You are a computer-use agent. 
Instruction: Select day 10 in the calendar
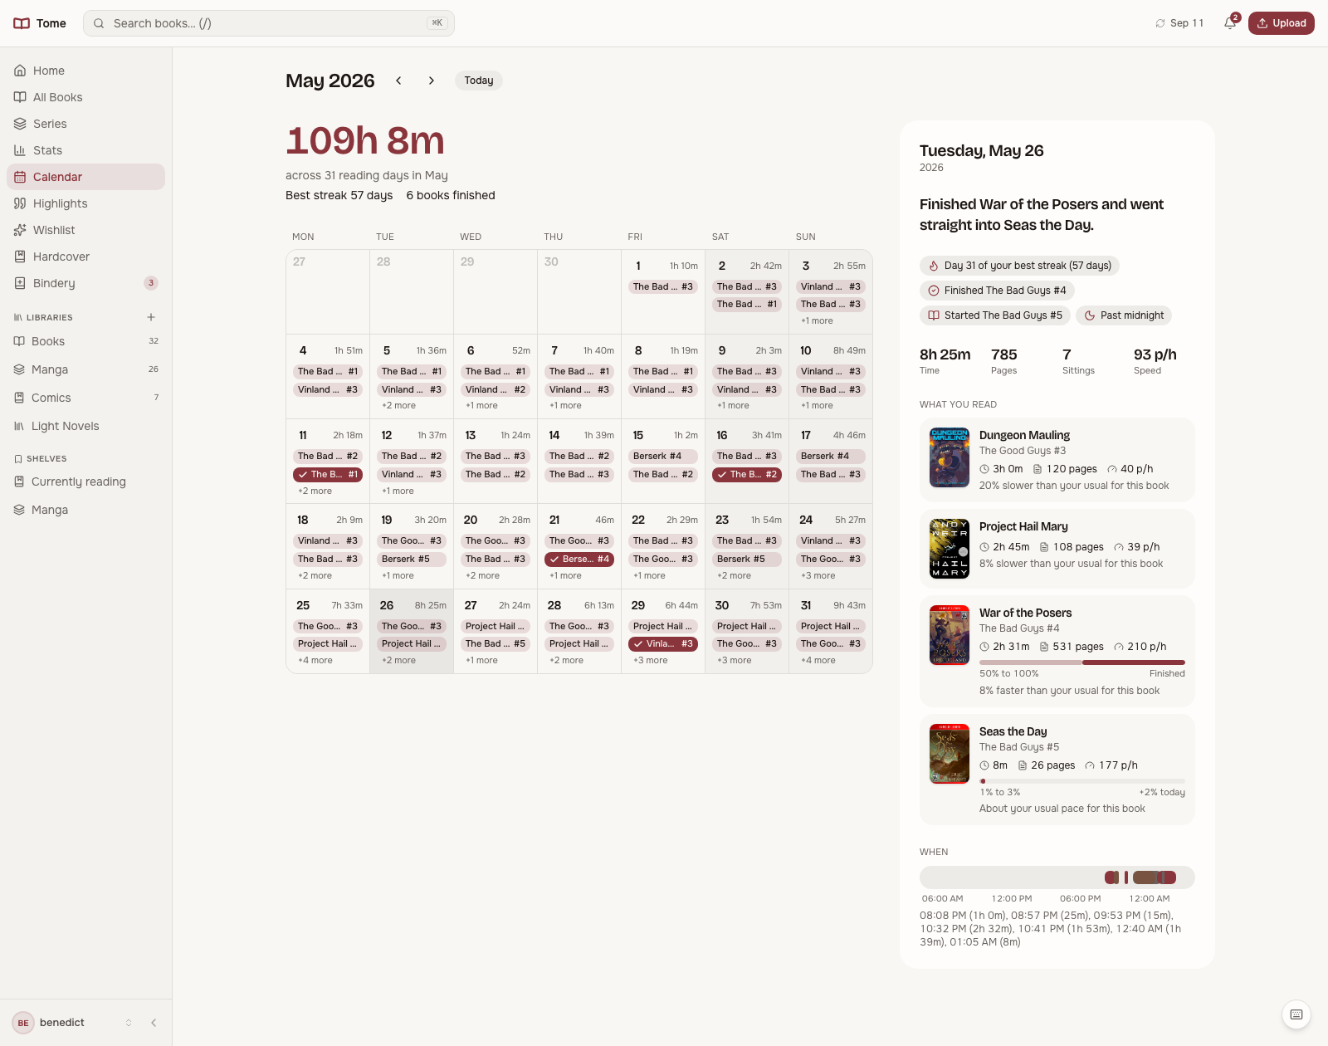831,377
